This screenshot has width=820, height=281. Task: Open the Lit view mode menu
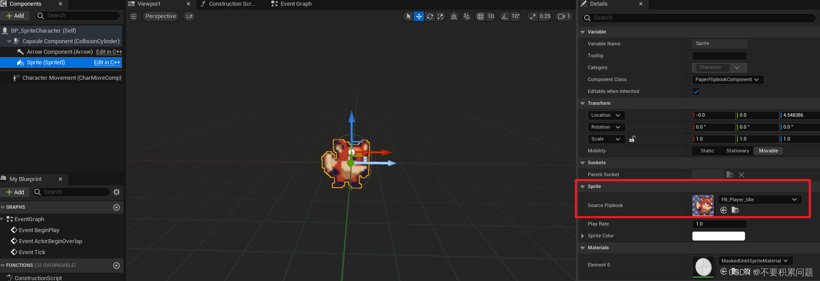click(189, 16)
